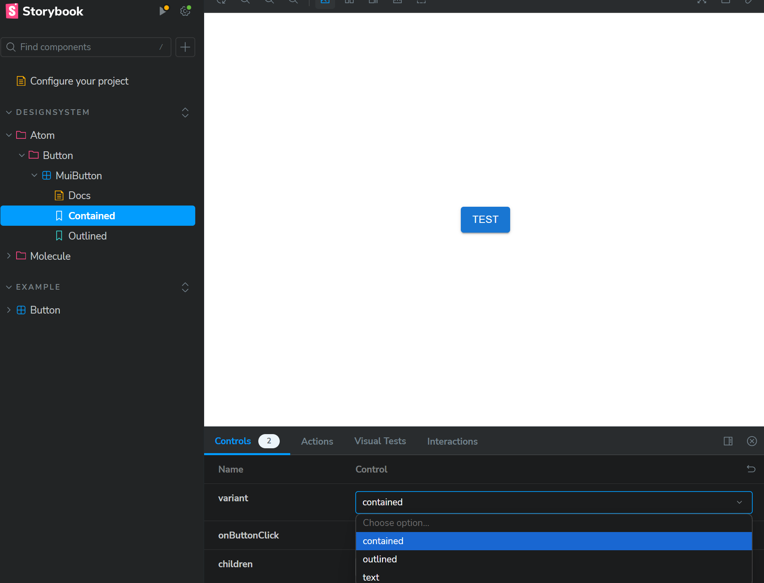Change the addon panel orientation
The height and width of the screenshot is (583, 764).
point(728,441)
